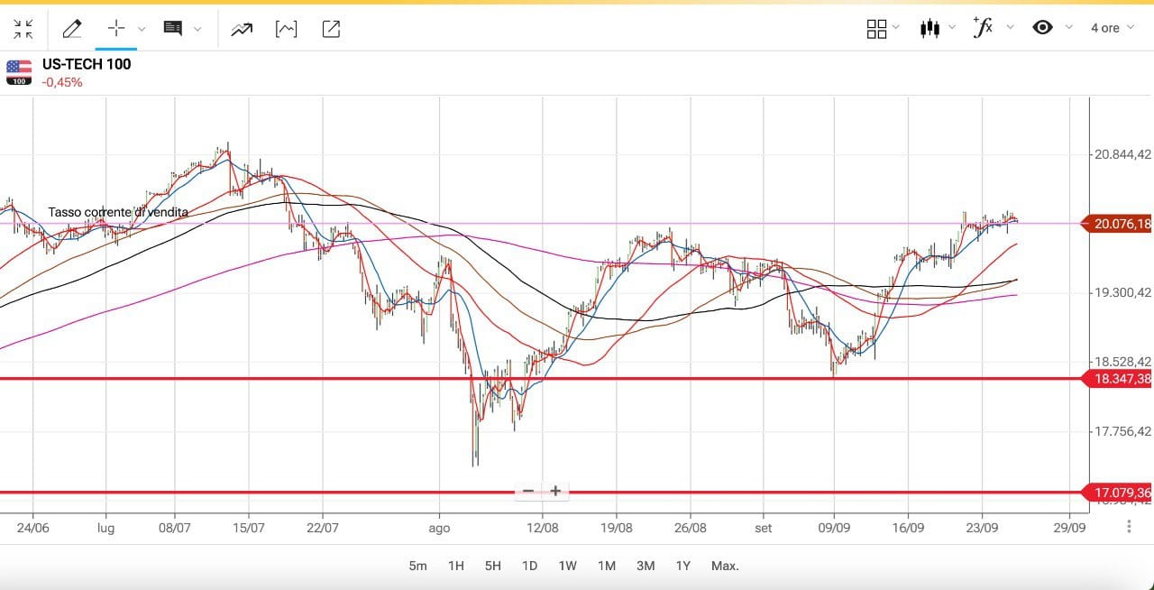Activate the crosshair cursor tool
Image resolution: width=1154 pixels, height=590 pixels.
[x=116, y=28]
